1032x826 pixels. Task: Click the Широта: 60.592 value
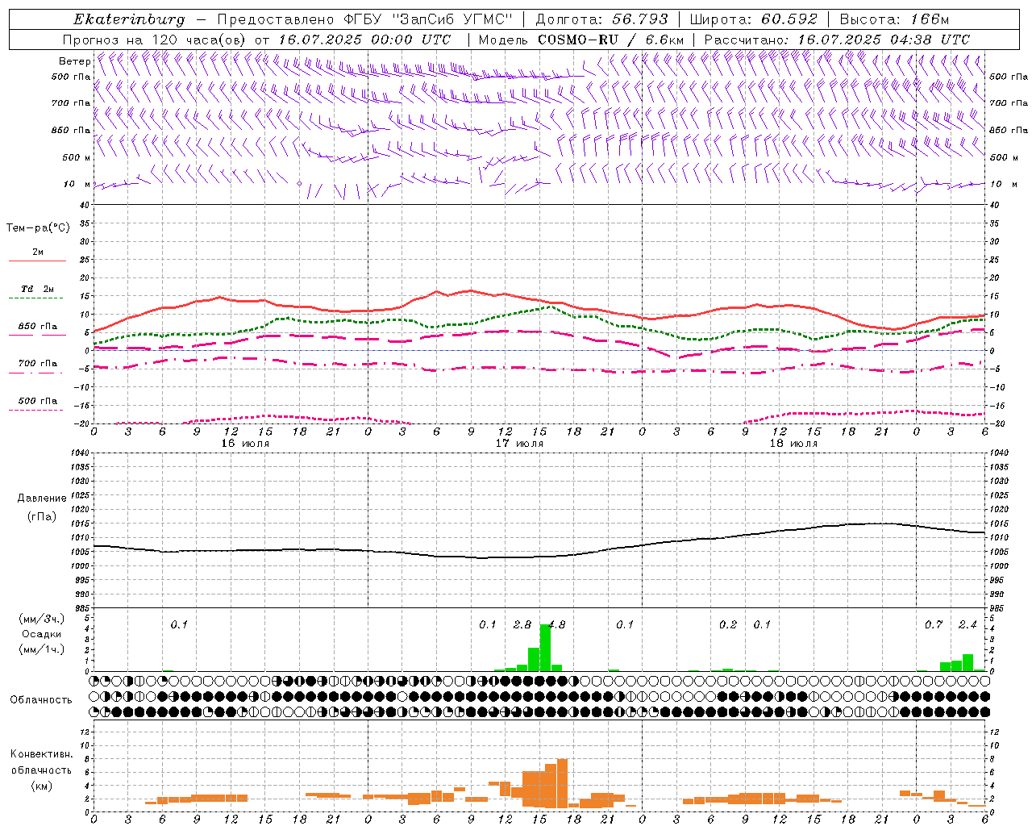753,19
